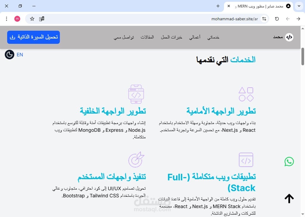Image resolution: width=305 pixels, height=217 pixels.
Task: Click the code brackets site logo
Action: 289,37
